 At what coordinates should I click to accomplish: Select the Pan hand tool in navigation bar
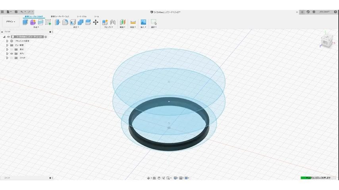tap(159, 178)
